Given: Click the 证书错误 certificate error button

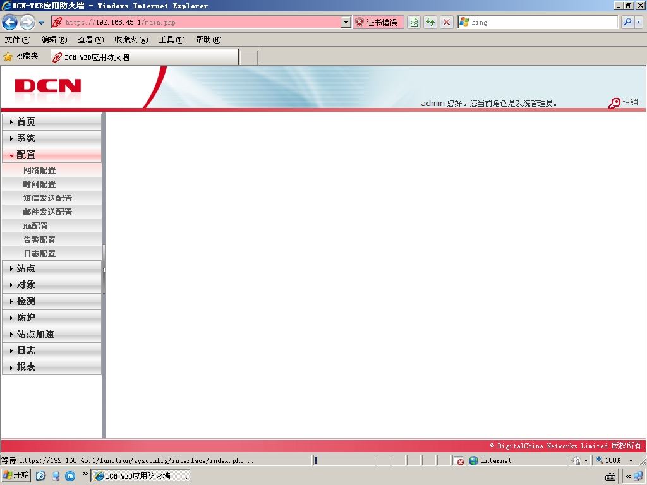Looking at the screenshot, I should [378, 22].
